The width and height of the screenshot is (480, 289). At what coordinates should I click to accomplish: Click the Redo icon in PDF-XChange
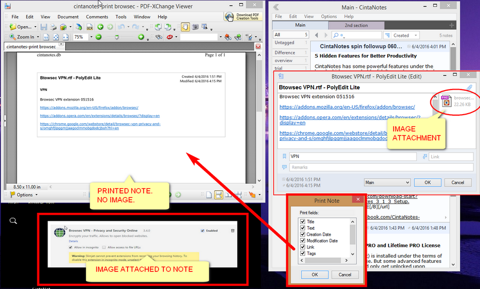coord(136,27)
